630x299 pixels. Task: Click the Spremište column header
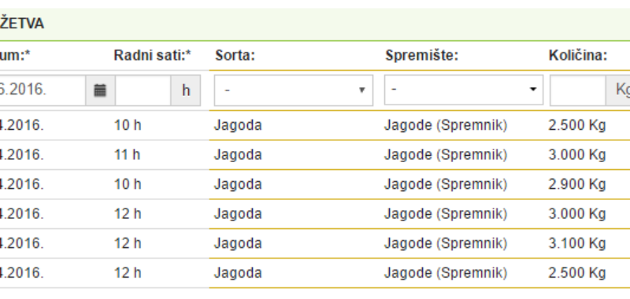pos(422,56)
